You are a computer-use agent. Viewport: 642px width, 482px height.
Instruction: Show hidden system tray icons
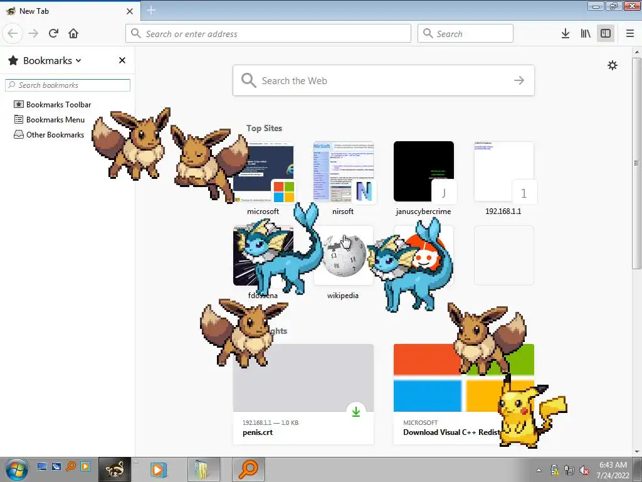coord(539,470)
